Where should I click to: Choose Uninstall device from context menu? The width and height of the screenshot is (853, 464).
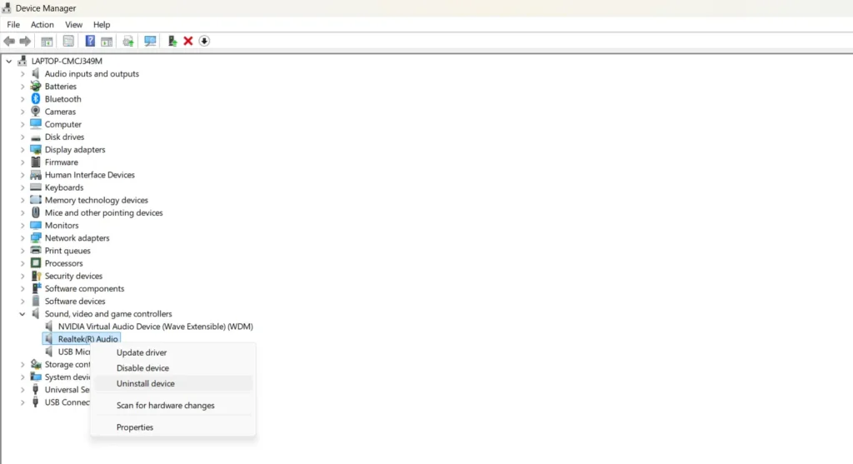point(173,383)
